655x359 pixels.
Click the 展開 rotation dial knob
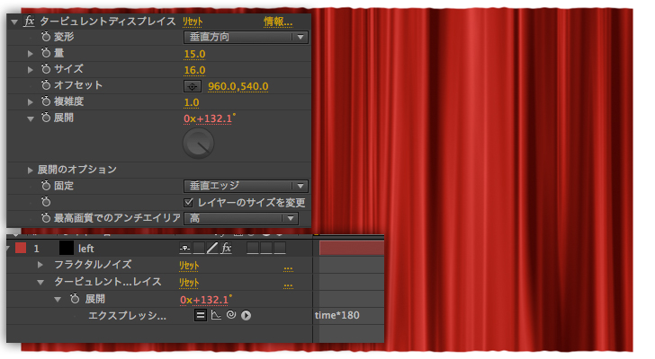point(198,144)
